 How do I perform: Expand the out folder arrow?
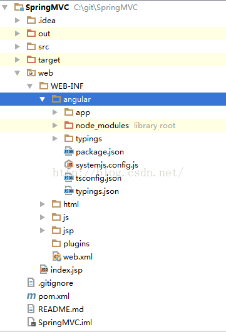(x=18, y=34)
